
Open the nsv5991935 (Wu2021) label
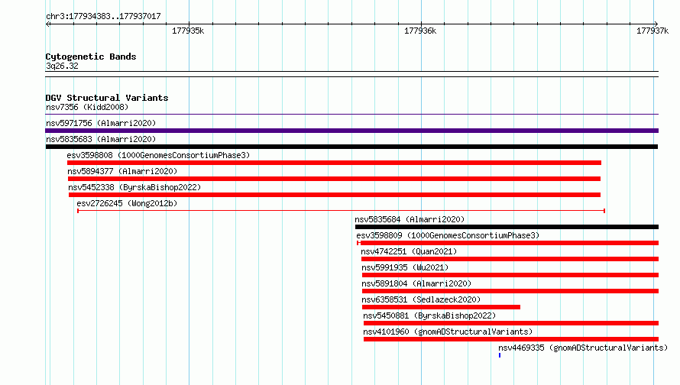[405, 267]
